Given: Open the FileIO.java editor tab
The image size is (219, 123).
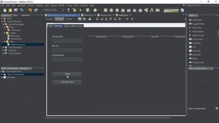Looking at the screenshot, I should click(123, 15).
